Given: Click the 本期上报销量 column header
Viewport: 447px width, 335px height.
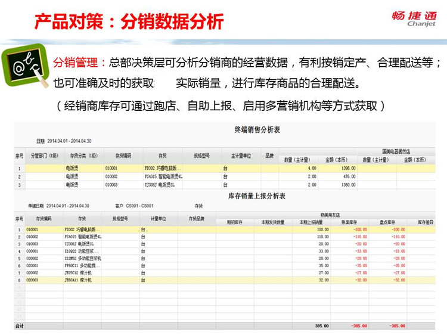Looking at the screenshot, I should pyautogui.click(x=311, y=222).
